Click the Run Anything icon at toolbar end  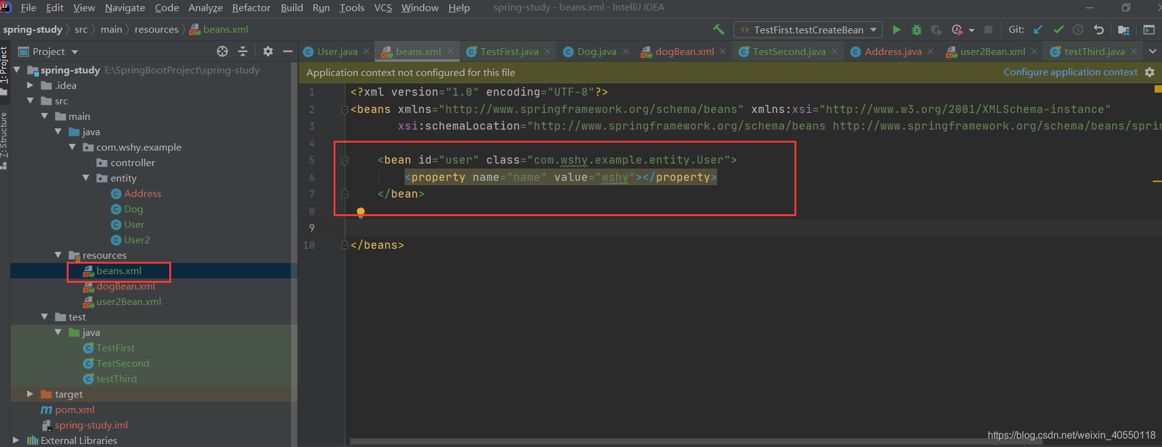(1149, 29)
